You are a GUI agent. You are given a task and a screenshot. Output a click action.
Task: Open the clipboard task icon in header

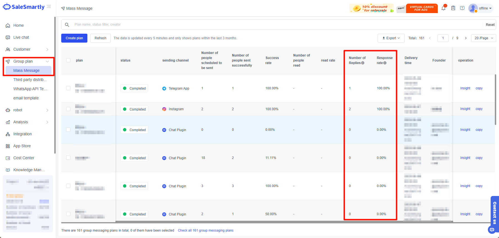click(x=453, y=8)
